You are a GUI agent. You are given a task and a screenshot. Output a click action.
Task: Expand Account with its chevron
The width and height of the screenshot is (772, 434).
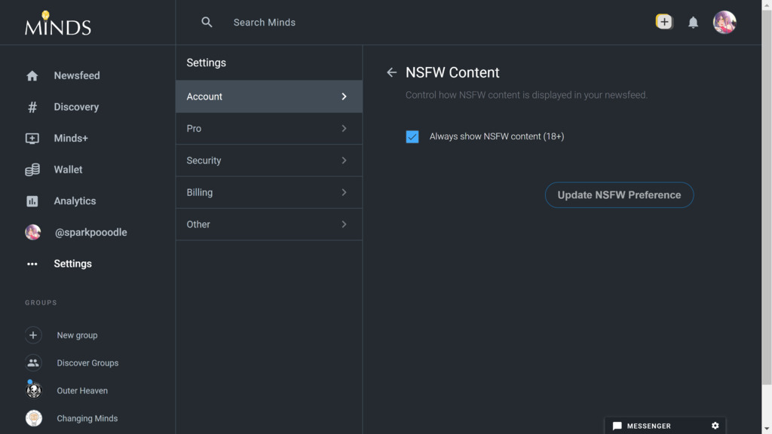pyautogui.click(x=344, y=96)
